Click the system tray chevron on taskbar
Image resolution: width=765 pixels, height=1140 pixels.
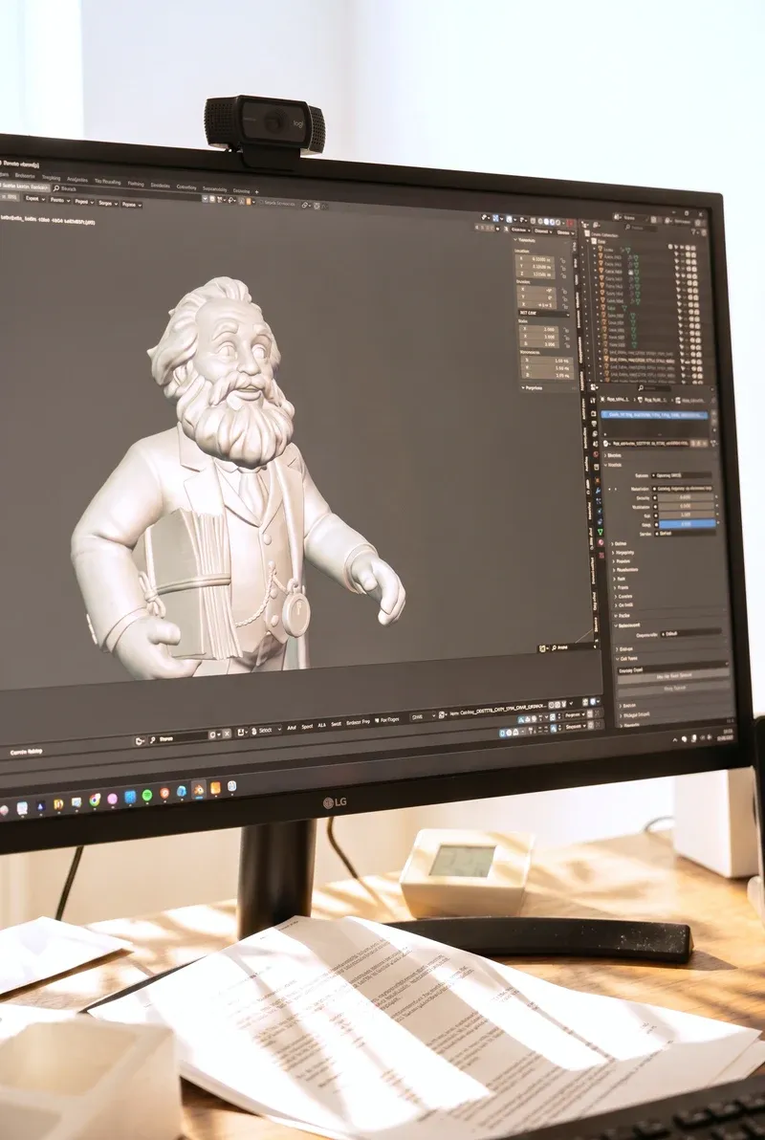pos(675,740)
